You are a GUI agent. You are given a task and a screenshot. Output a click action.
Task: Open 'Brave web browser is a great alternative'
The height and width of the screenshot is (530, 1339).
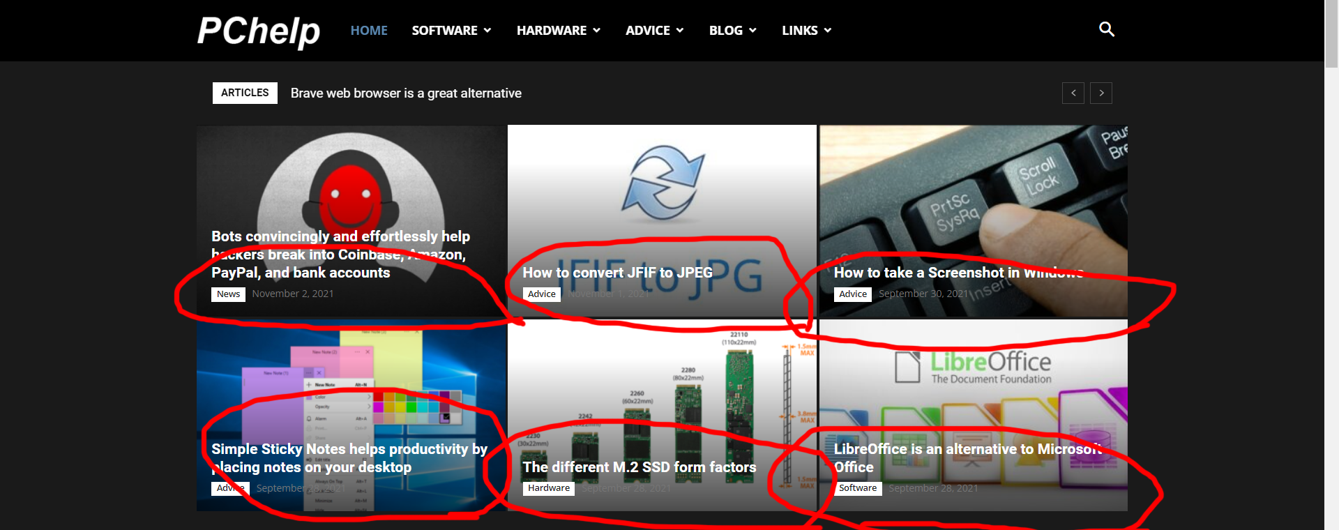pyautogui.click(x=406, y=93)
